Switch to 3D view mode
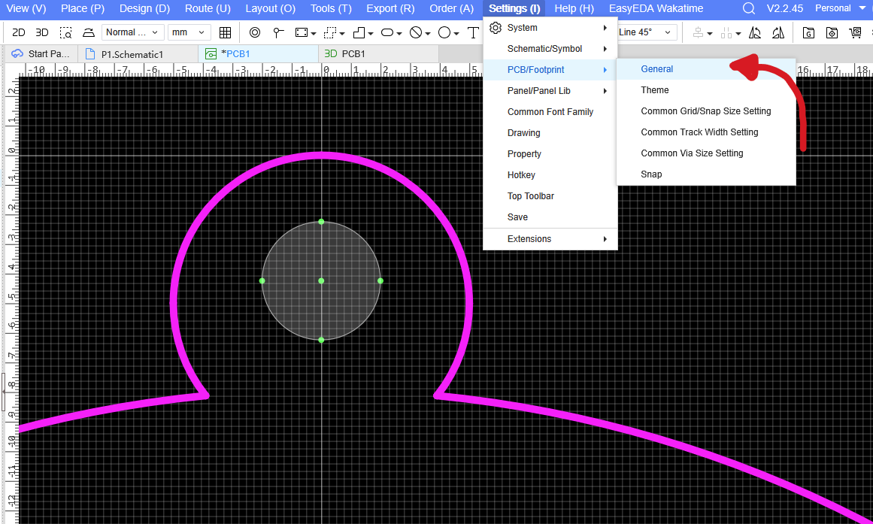 coord(42,33)
